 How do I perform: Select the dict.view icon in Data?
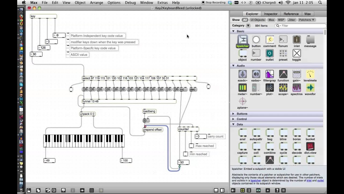[310, 146]
